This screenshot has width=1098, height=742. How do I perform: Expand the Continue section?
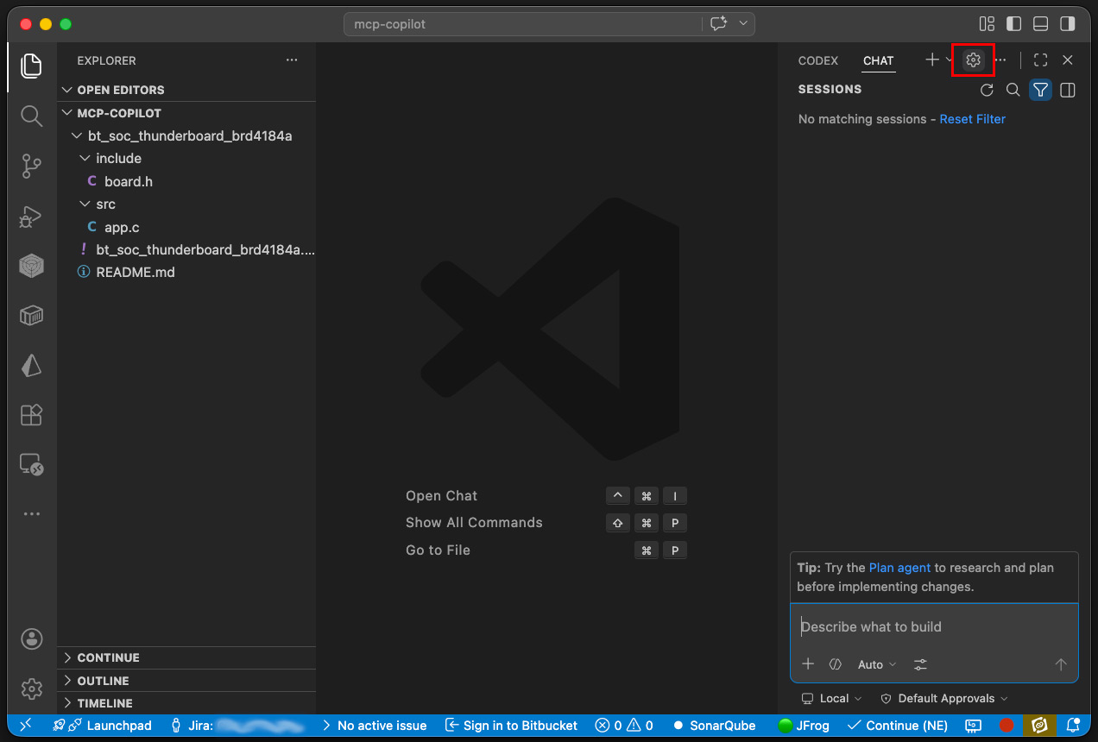(x=186, y=657)
